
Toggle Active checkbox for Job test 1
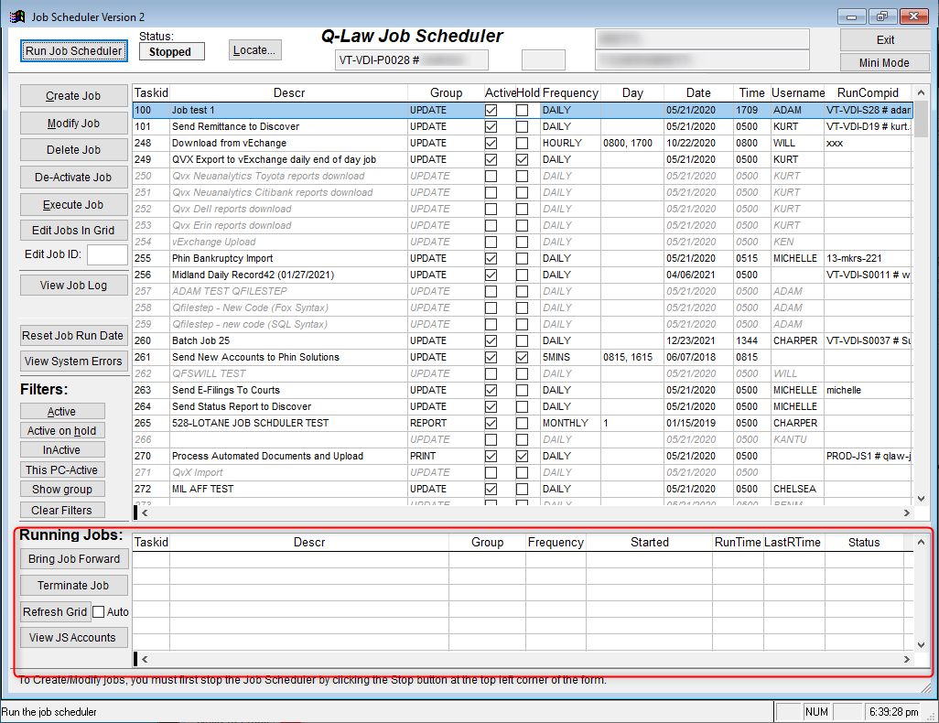point(491,110)
